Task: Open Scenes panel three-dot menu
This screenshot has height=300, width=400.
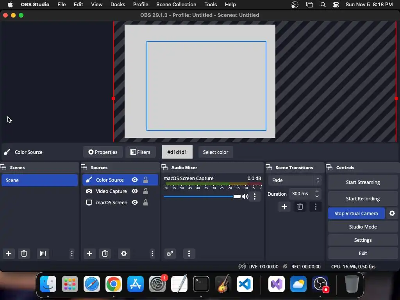Action: (72, 254)
